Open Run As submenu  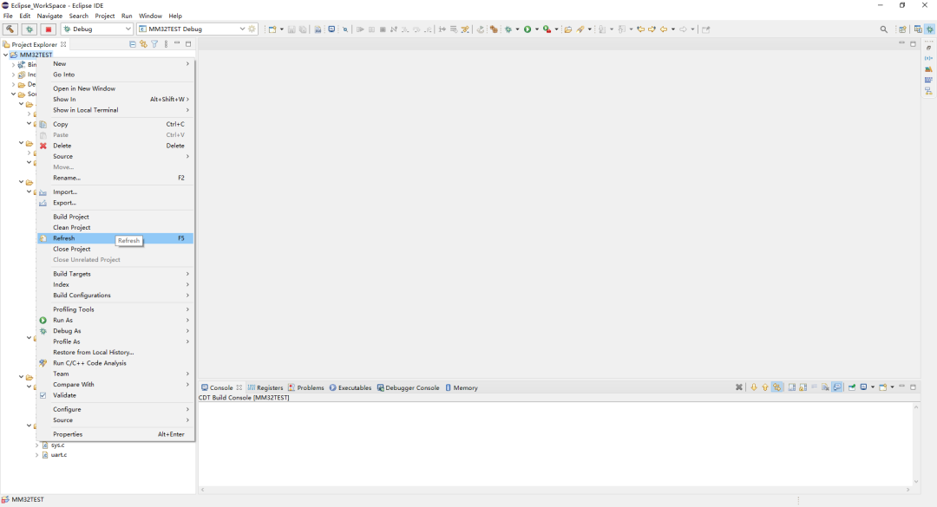point(116,320)
